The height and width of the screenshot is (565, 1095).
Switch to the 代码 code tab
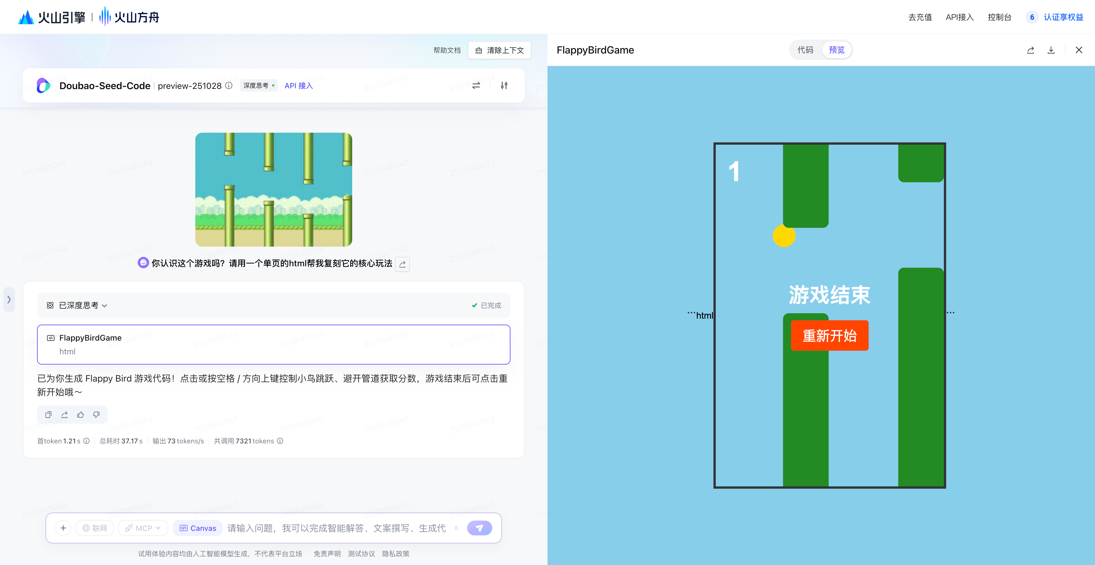click(805, 50)
